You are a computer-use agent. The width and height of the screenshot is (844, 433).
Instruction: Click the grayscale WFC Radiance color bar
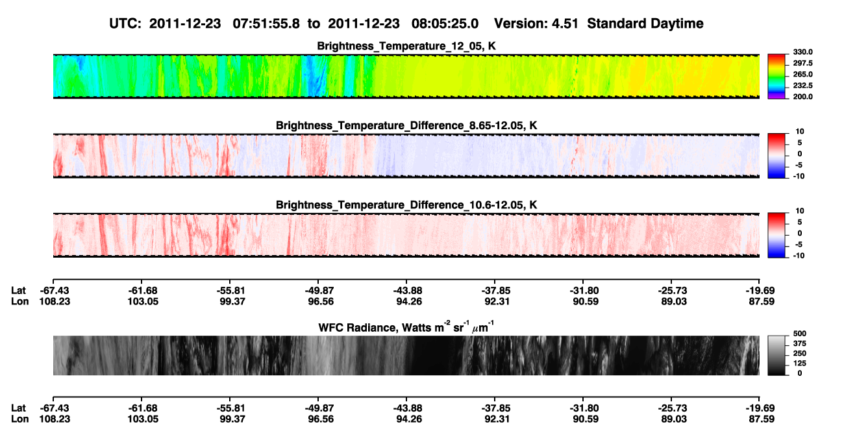(x=777, y=356)
